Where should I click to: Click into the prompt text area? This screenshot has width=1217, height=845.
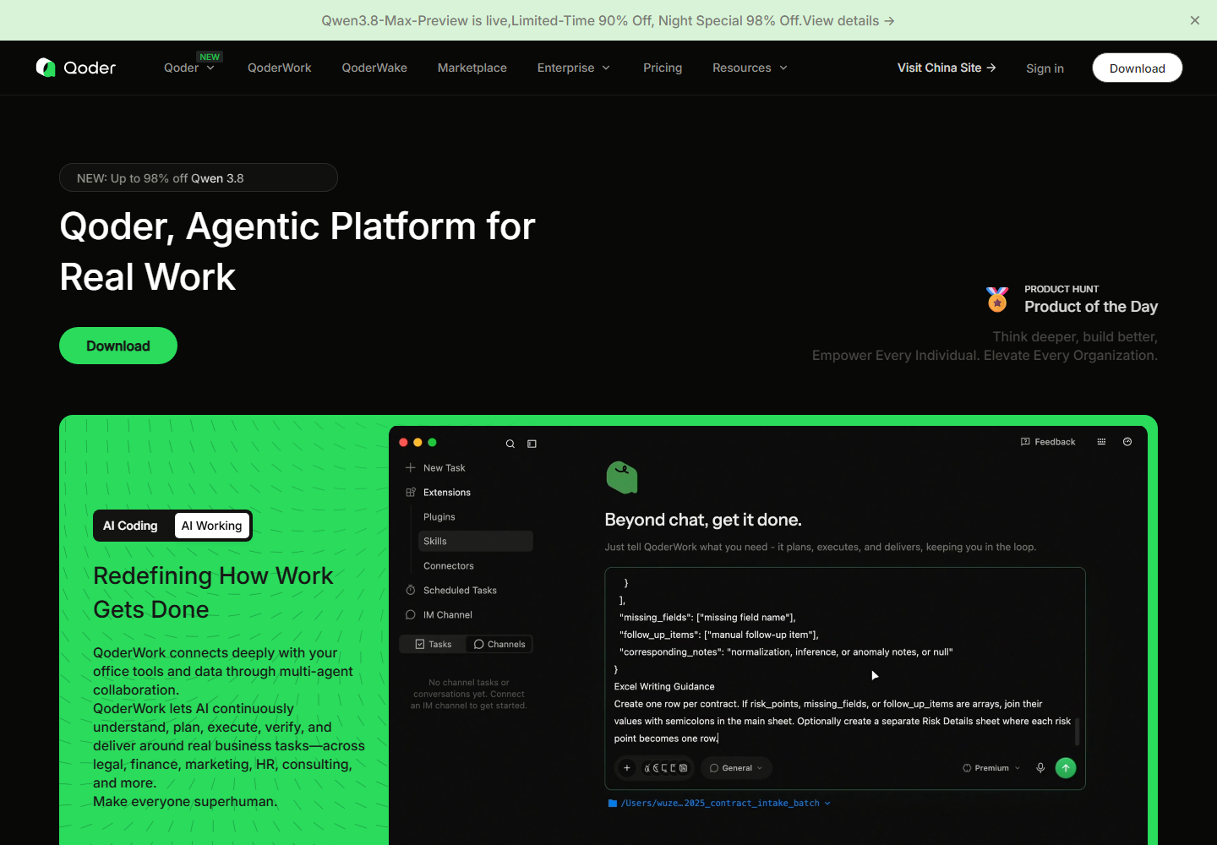[x=841, y=660]
